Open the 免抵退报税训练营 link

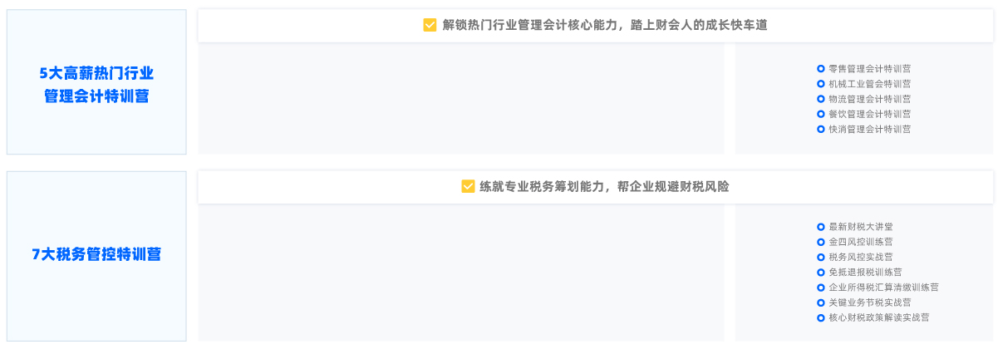point(865,272)
